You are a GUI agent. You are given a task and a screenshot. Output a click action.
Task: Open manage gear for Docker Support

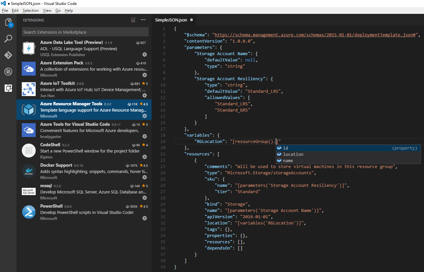click(x=144, y=177)
